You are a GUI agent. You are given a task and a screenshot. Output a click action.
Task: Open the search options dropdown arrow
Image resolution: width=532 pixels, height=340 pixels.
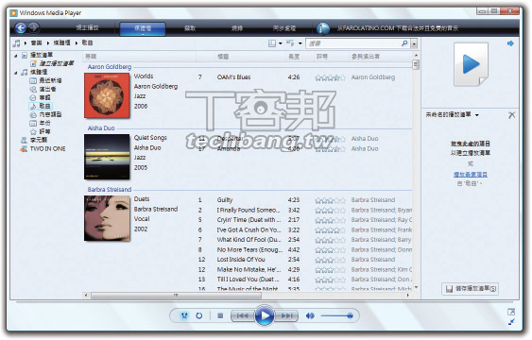pyautogui.click(x=414, y=43)
